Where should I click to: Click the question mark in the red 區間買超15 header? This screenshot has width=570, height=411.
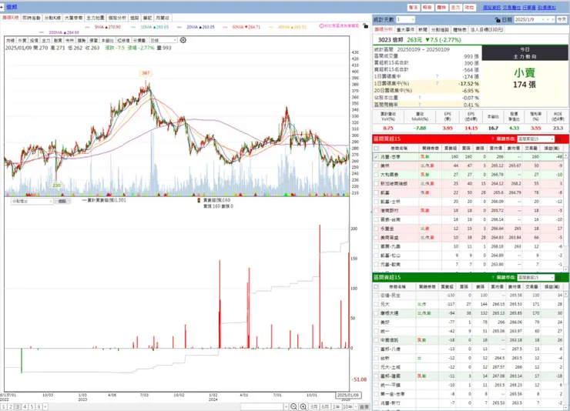point(493,139)
